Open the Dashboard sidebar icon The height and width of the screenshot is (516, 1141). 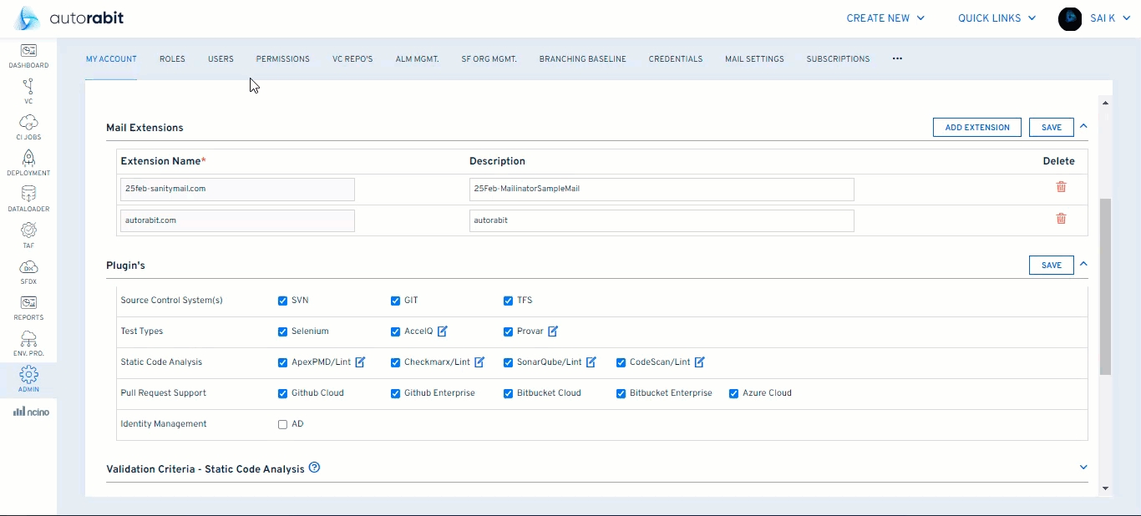28,55
